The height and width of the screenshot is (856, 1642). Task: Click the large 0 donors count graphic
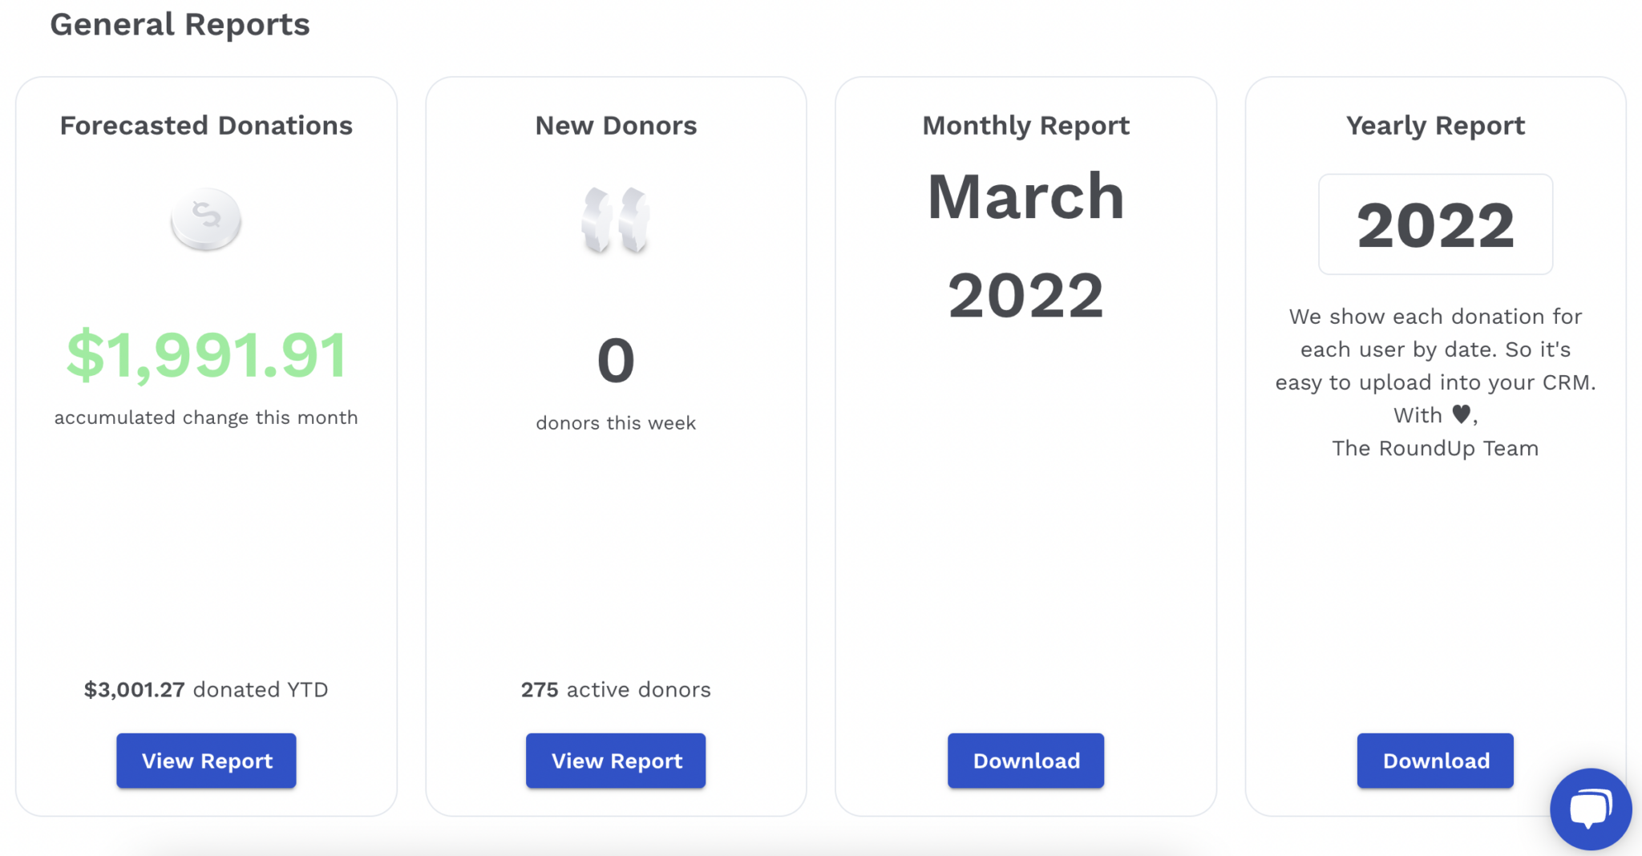pos(615,359)
